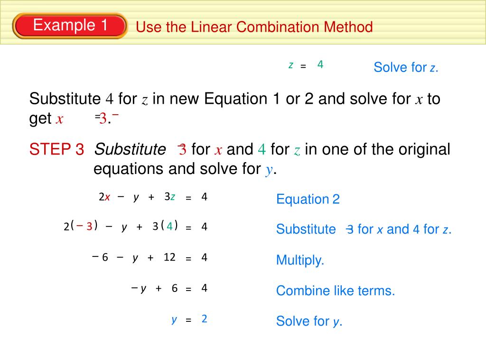The image size is (486, 364).
Task: Select the heading Use the Linear Combination Method
Action: pos(254,27)
